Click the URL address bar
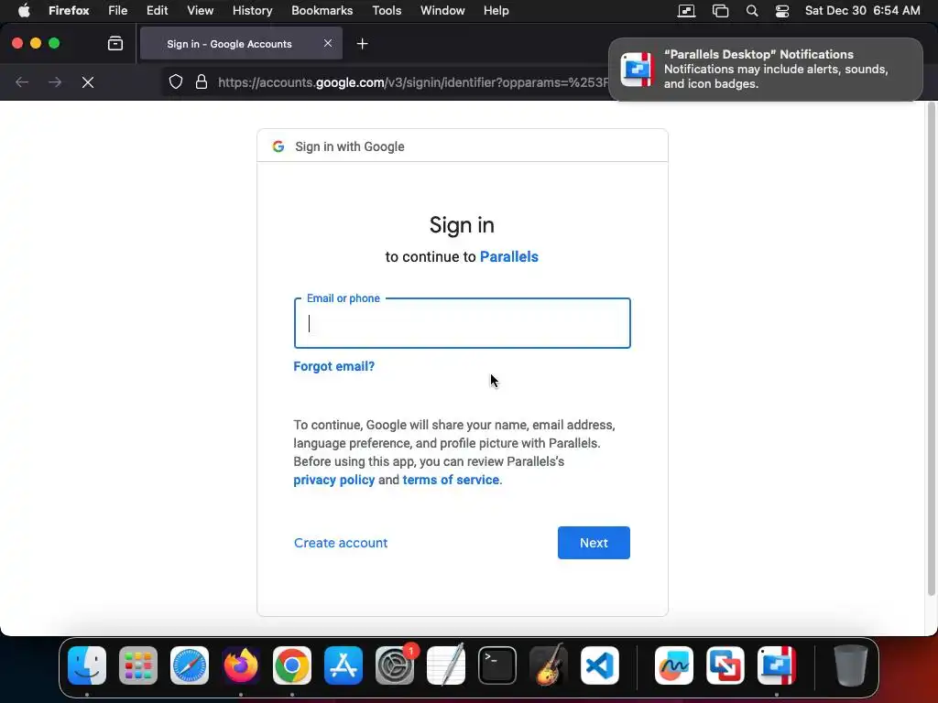Image resolution: width=938 pixels, height=703 pixels. point(413,82)
